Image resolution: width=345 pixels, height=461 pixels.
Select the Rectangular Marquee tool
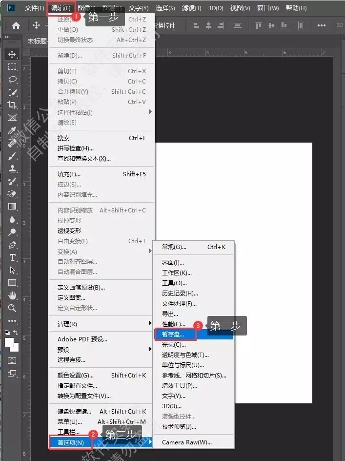[x=12, y=67]
